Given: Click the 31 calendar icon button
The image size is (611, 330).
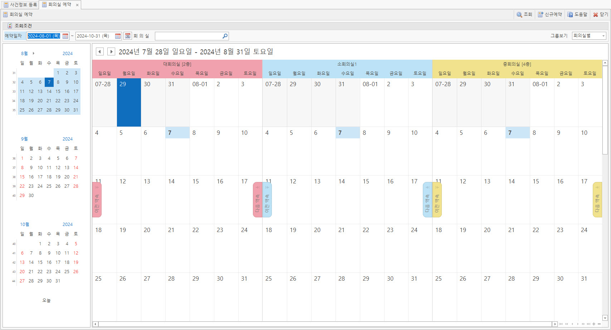Looking at the screenshot, I should tap(128, 36).
